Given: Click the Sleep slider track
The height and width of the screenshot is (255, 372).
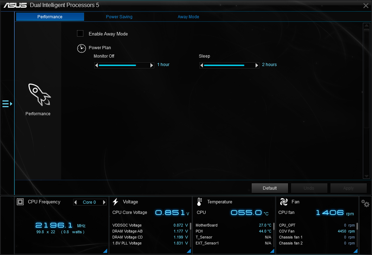Looking at the screenshot, I should click(229, 65).
